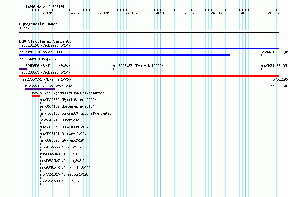Viewport: 288px width, 197px height.
Task: Select the 1p36.11 band label
Action: coord(26,28)
